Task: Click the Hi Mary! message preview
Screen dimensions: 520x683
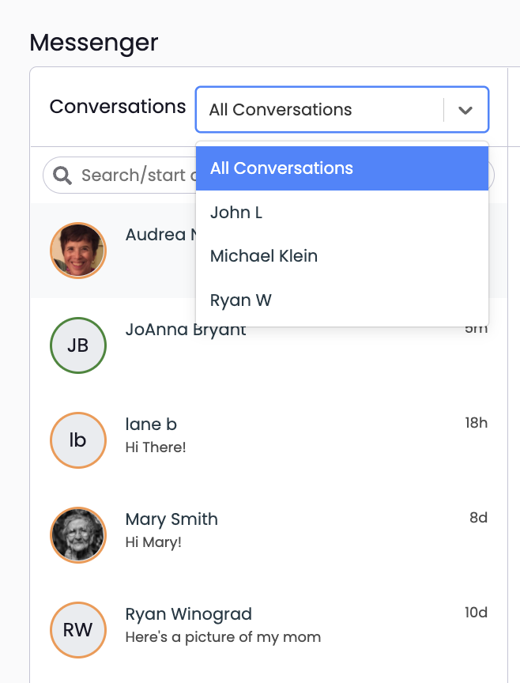Action: pos(153,542)
